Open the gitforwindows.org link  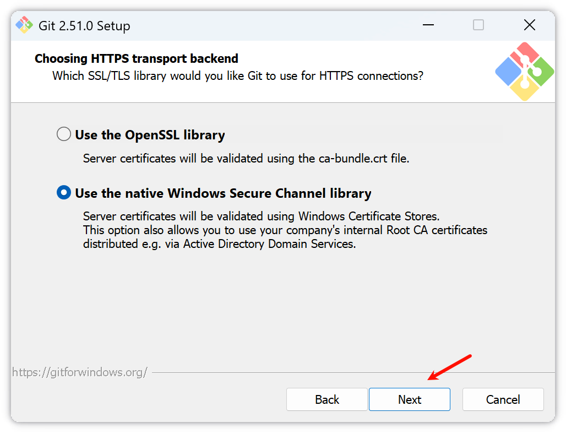tap(80, 372)
